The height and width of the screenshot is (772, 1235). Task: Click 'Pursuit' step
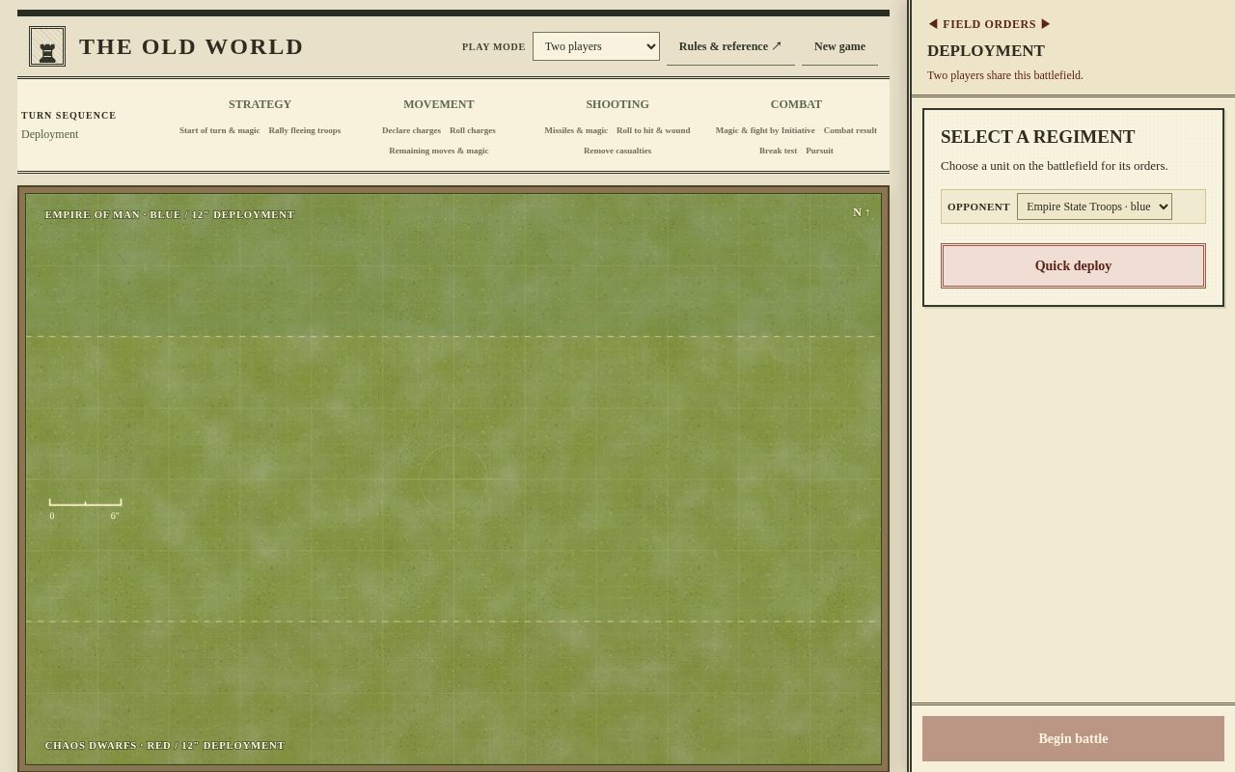click(x=819, y=151)
